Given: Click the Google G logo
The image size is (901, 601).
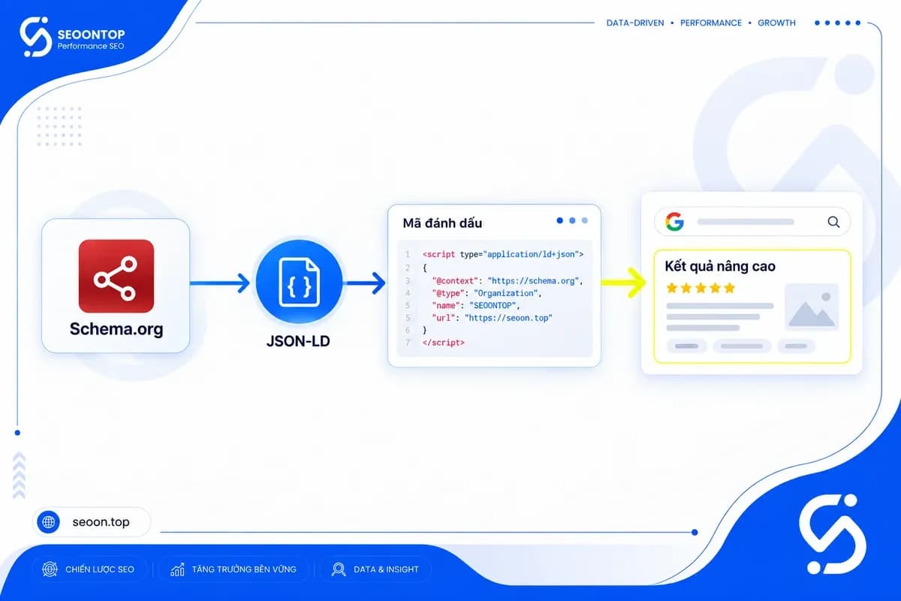Looking at the screenshot, I should tap(674, 222).
